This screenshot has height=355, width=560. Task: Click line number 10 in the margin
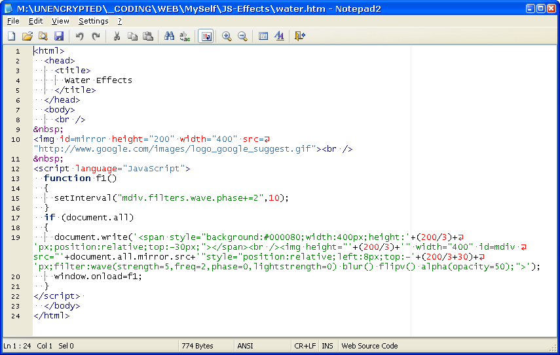(16, 139)
